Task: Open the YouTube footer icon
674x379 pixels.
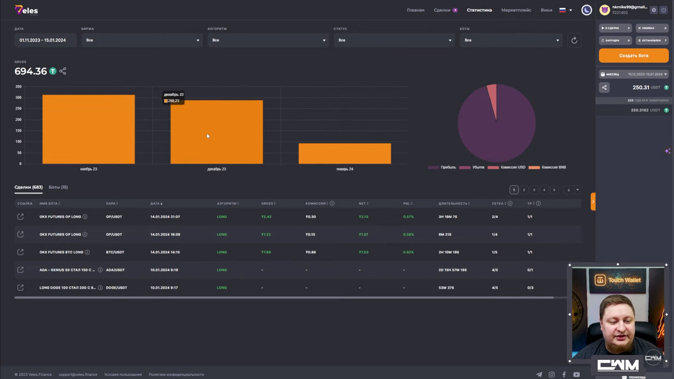Action: click(x=576, y=375)
